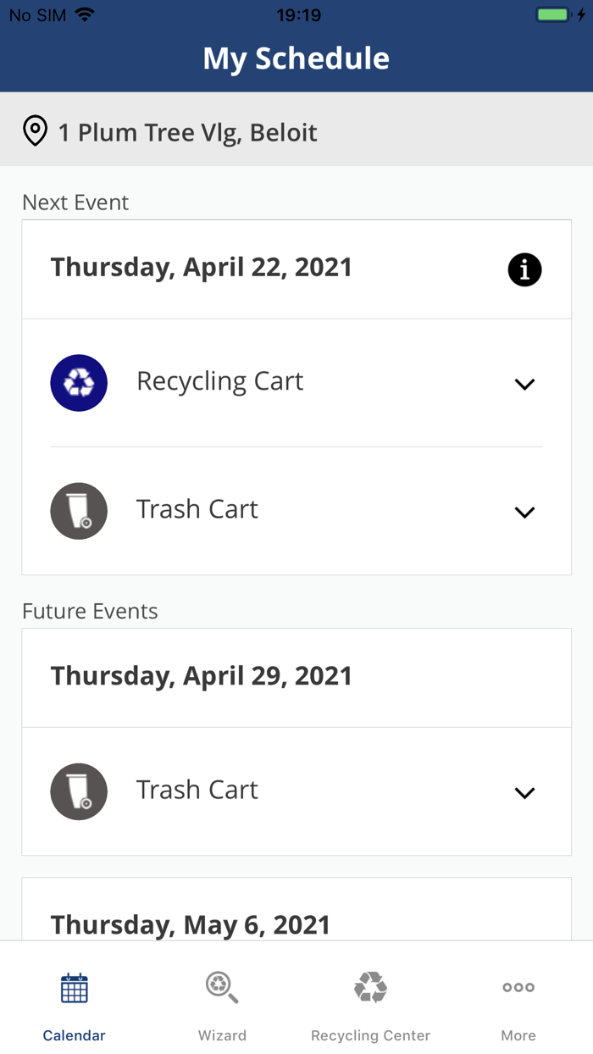The height and width of the screenshot is (1054, 593).
Task: Tap the gray Trash Cart icon for April 22
Action: (x=79, y=511)
